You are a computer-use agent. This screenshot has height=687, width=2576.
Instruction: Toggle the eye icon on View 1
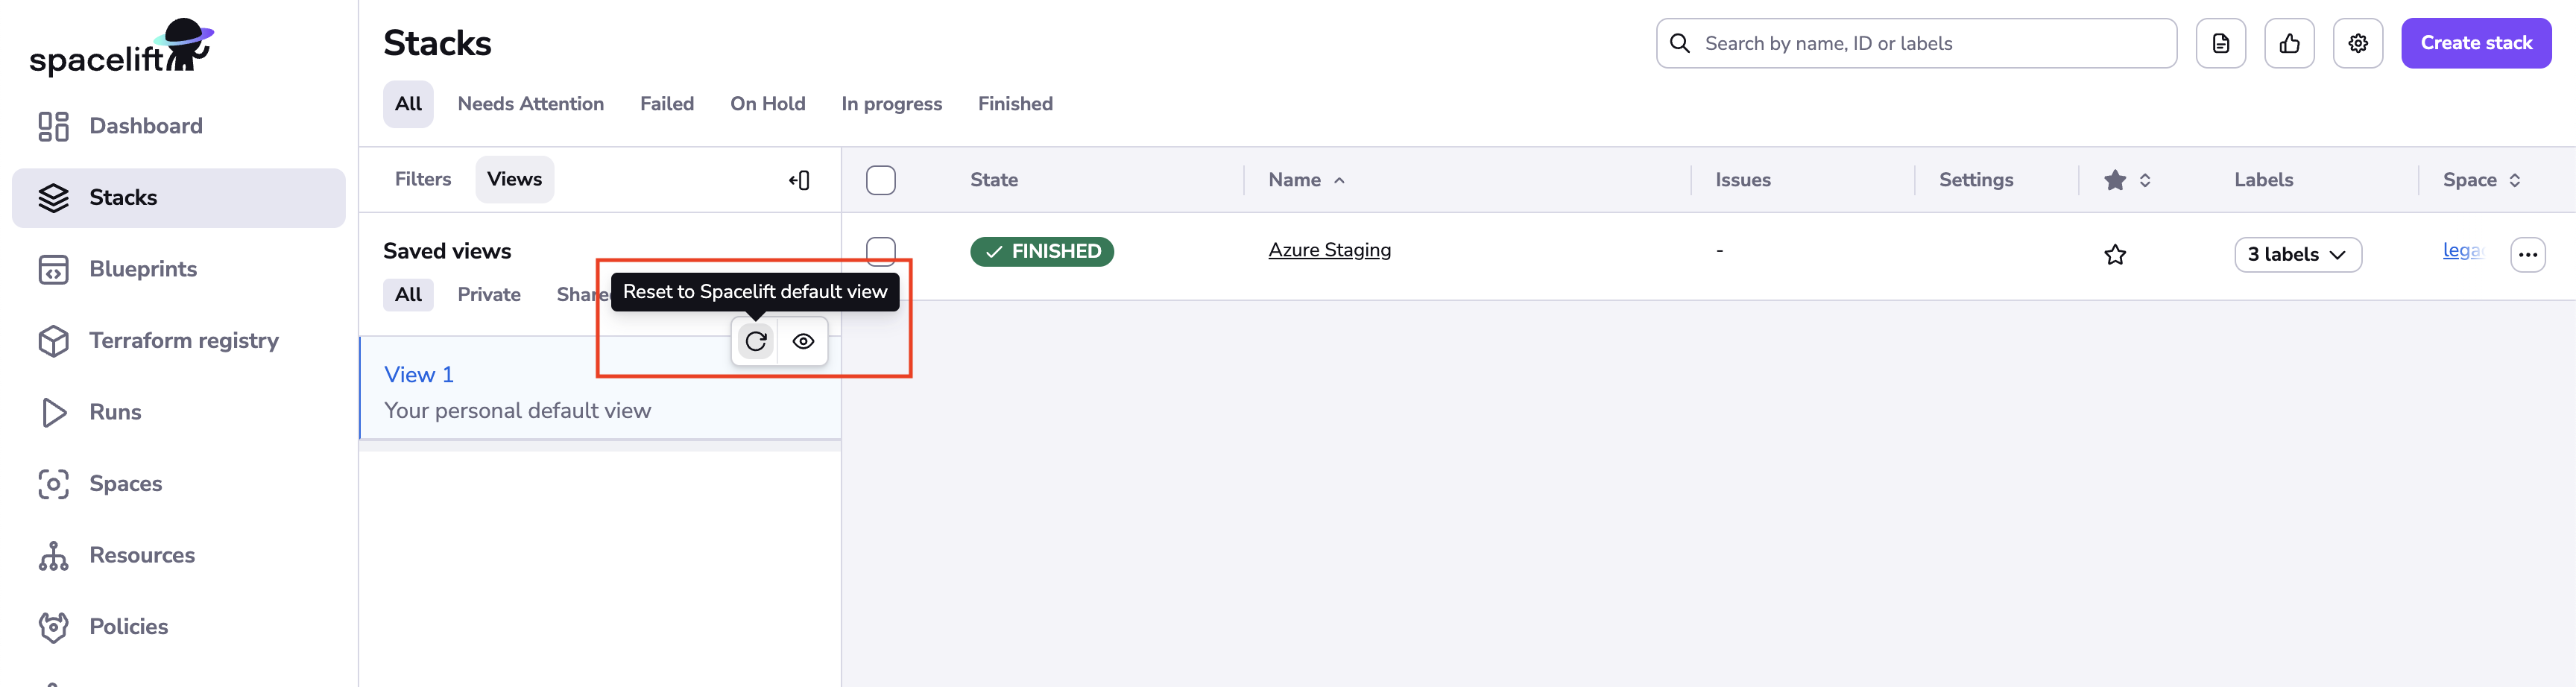pos(803,341)
